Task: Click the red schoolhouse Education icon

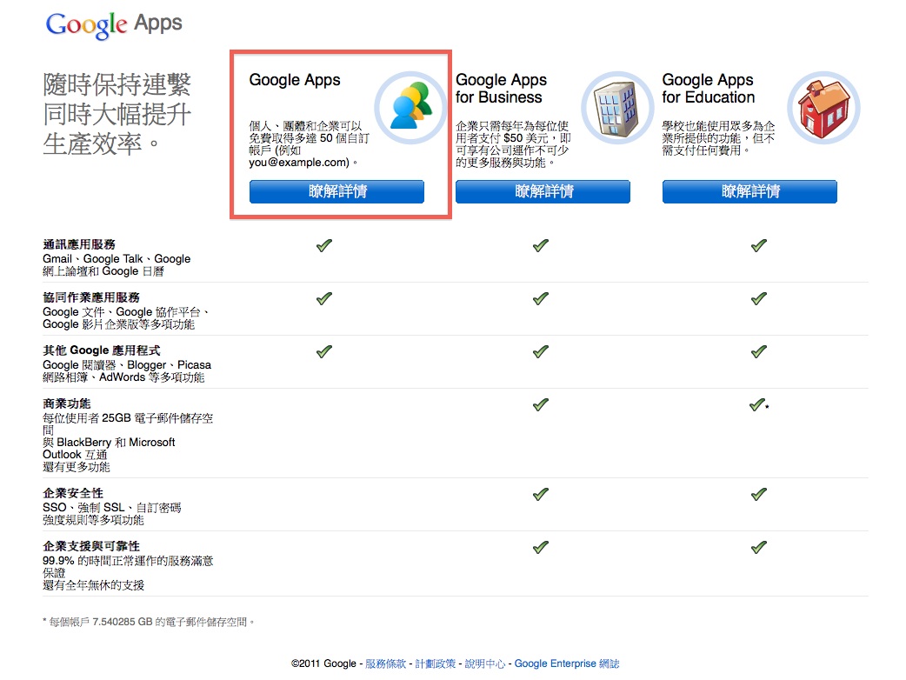Action: [x=823, y=108]
